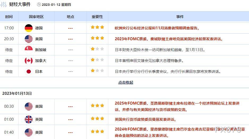This screenshot has width=249, height=139.
Task: Collapse the list via 点击收起
Action: point(126,82)
